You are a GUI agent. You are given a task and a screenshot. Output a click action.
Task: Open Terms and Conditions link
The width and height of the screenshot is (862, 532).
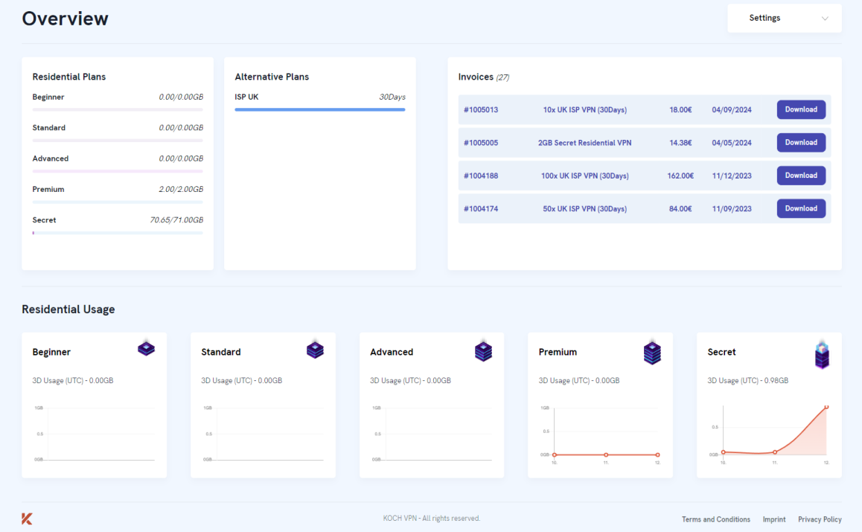(x=716, y=519)
